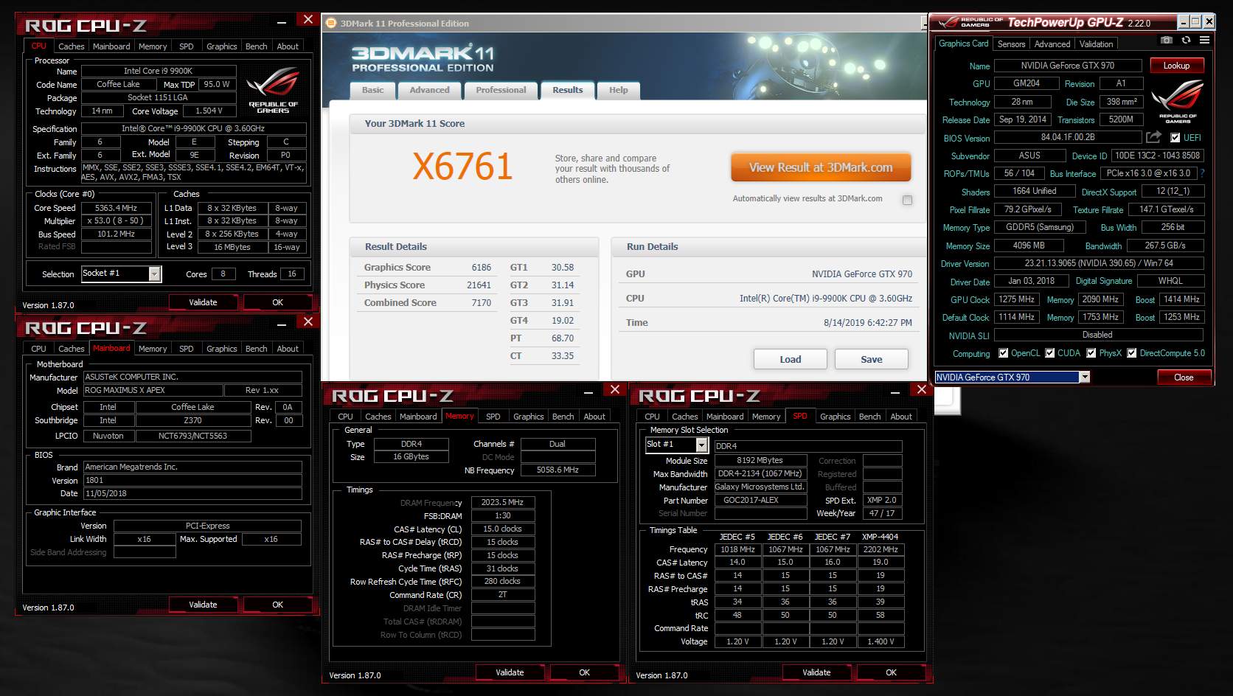Click the BIOS Version field 84.04.1F.00.2B
1233x696 pixels.
click(1067, 137)
